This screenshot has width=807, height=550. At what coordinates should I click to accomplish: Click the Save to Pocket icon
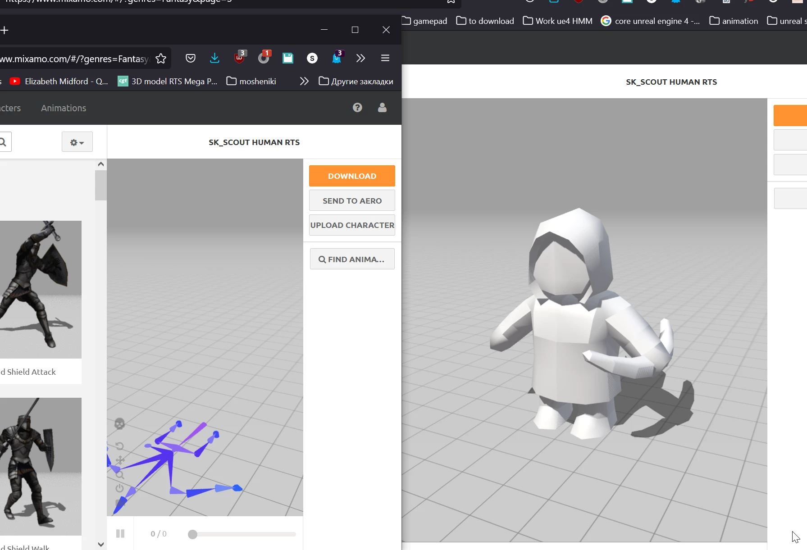pyautogui.click(x=191, y=58)
